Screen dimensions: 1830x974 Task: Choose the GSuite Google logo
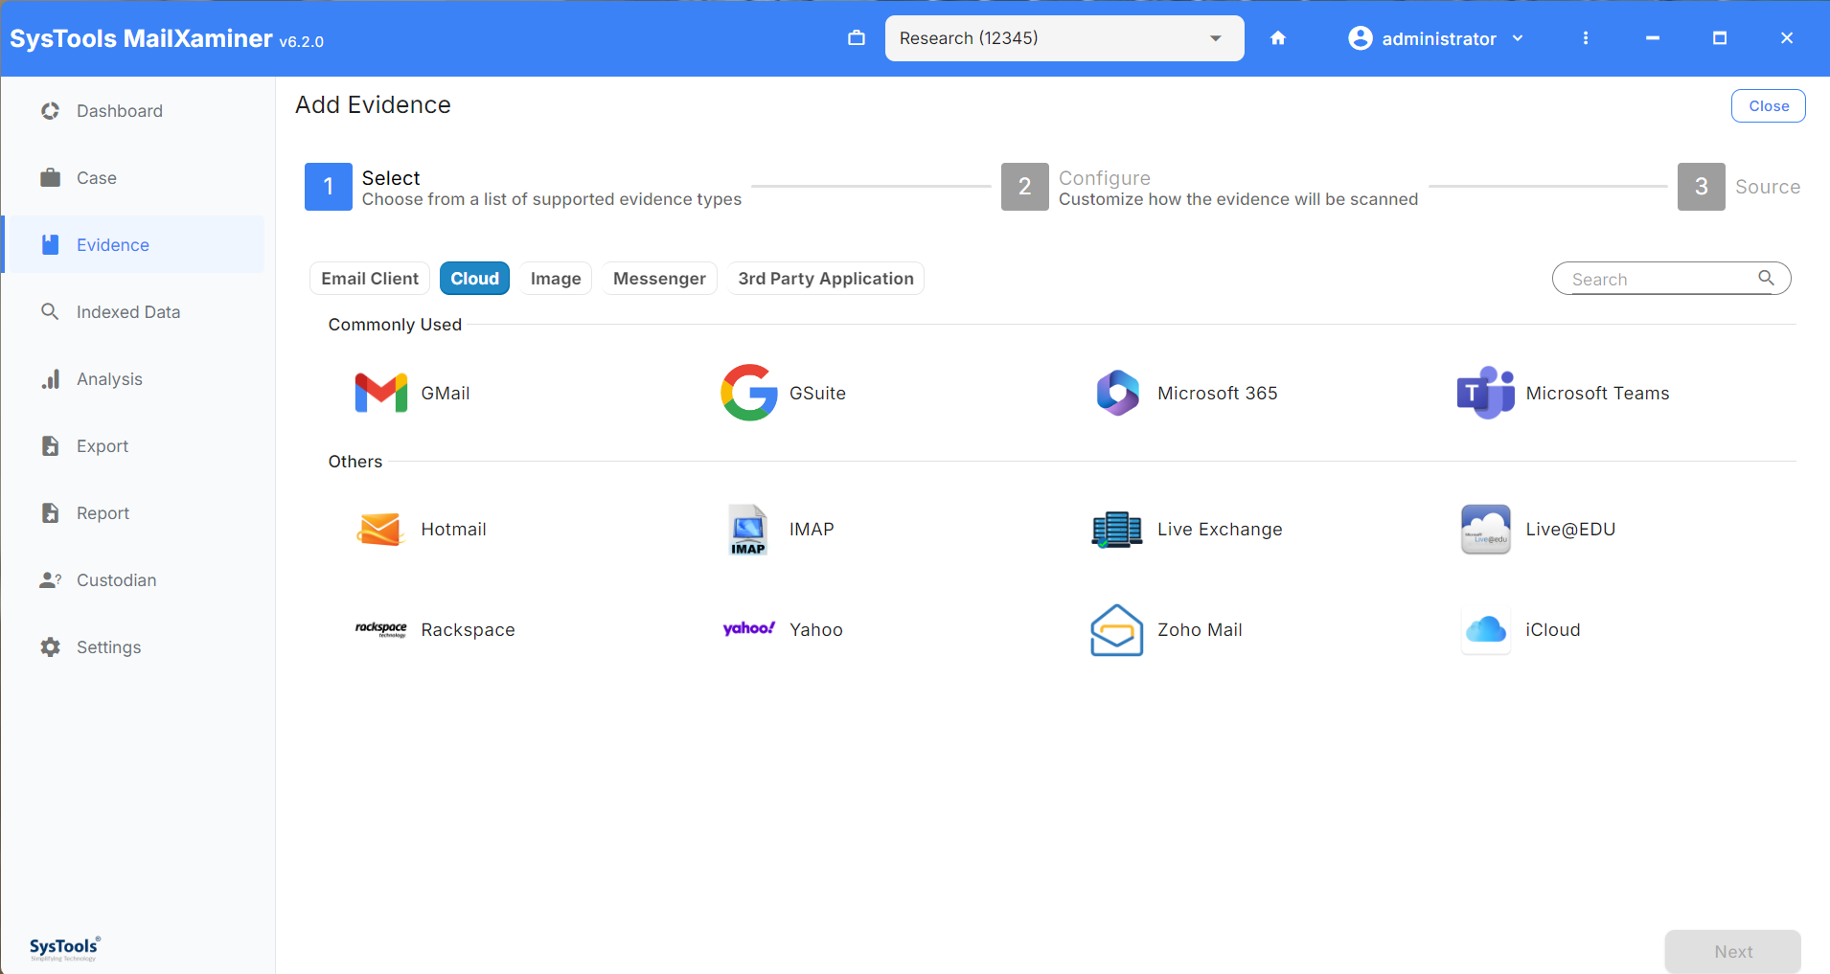(x=749, y=393)
